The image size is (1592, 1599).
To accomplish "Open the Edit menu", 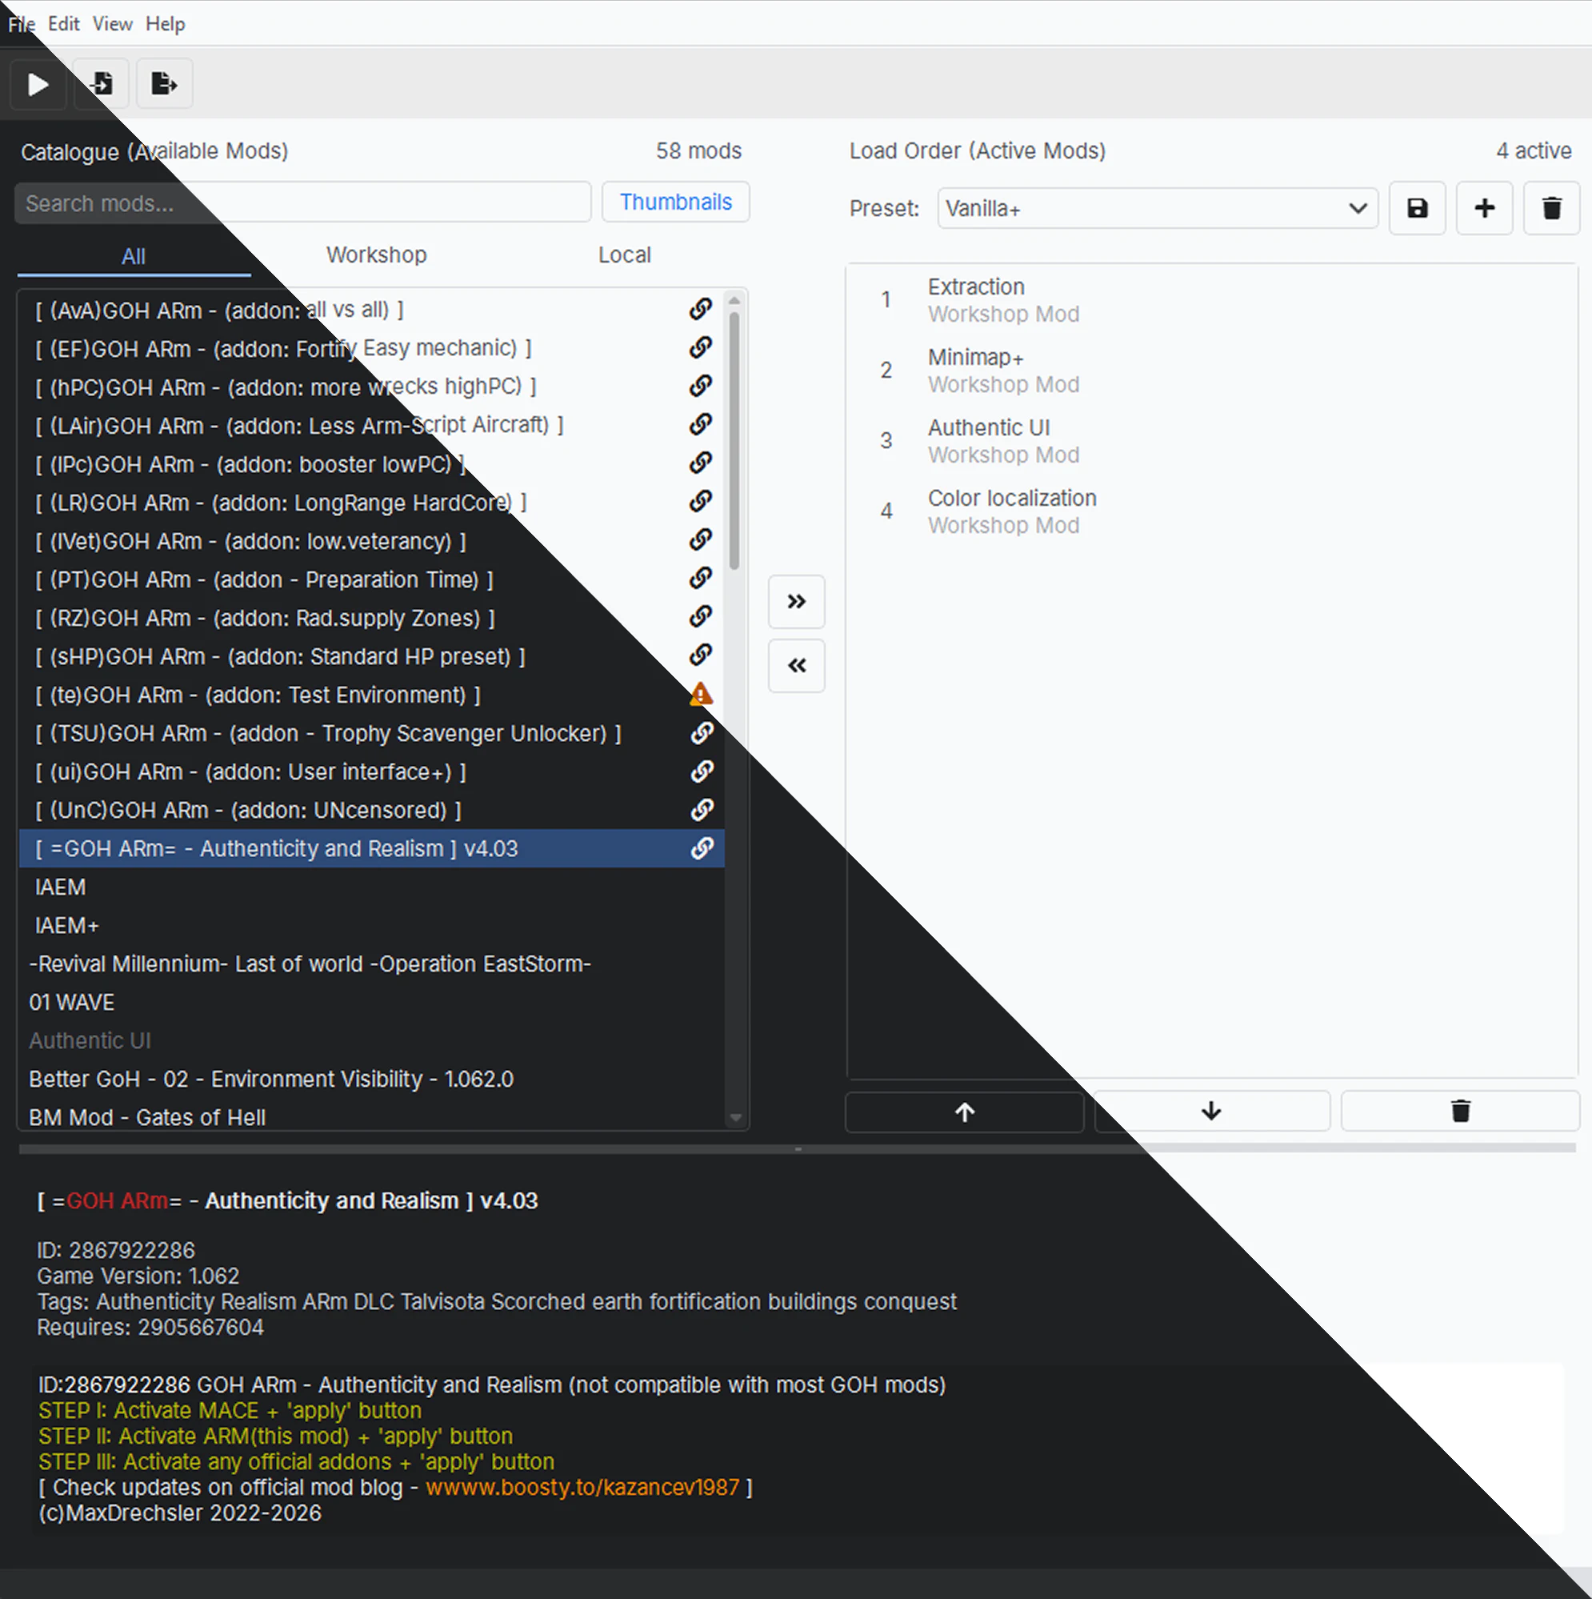I will (x=64, y=23).
